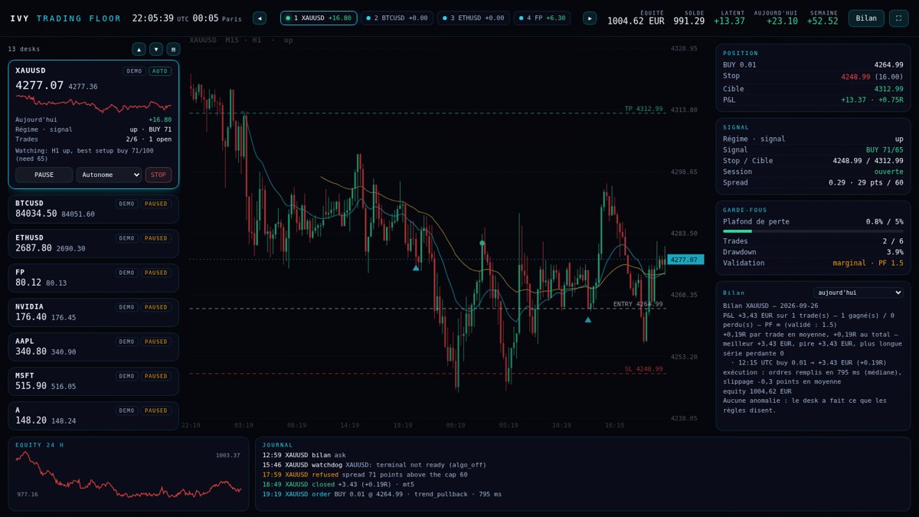Image resolution: width=919 pixels, height=517 pixels.
Task: Click the ENTRY 4264.99 line label on the chart
Action: [638, 304]
